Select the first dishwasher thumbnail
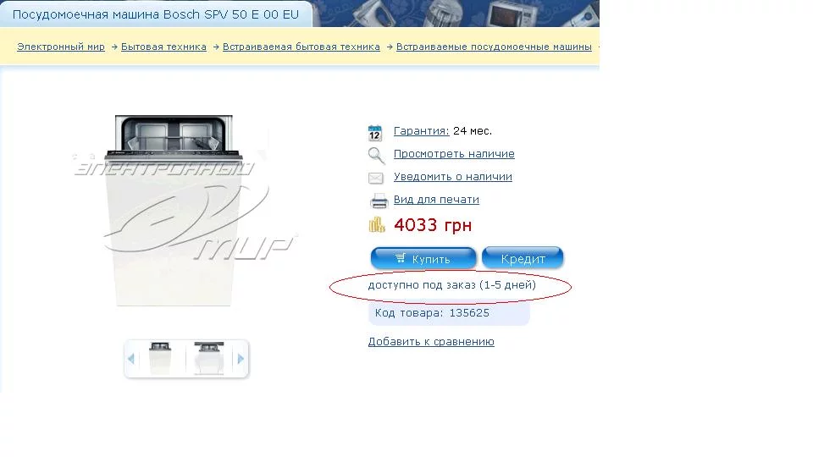Image resolution: width=813 pixels, height=457 pixels. (x=160, y=358)
